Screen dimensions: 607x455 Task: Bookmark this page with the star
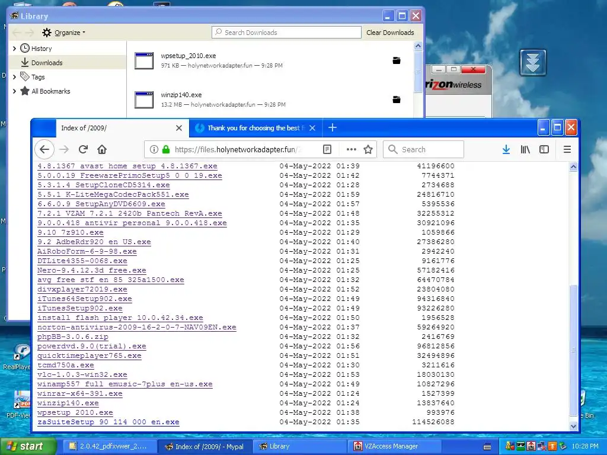368,149
